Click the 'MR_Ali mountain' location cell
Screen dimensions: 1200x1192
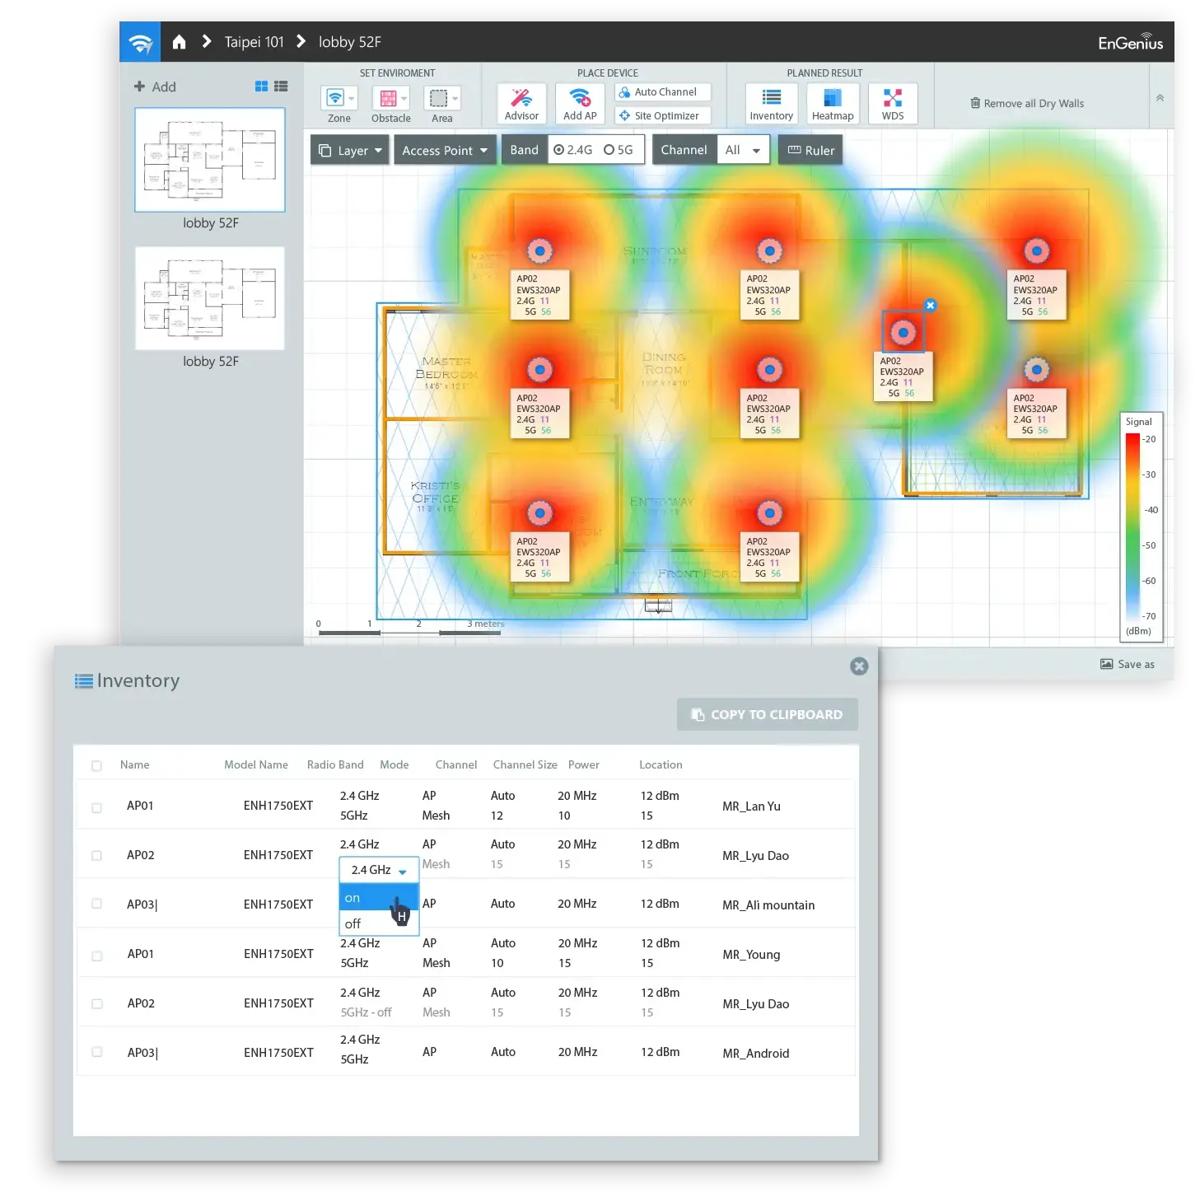(768, 905)
